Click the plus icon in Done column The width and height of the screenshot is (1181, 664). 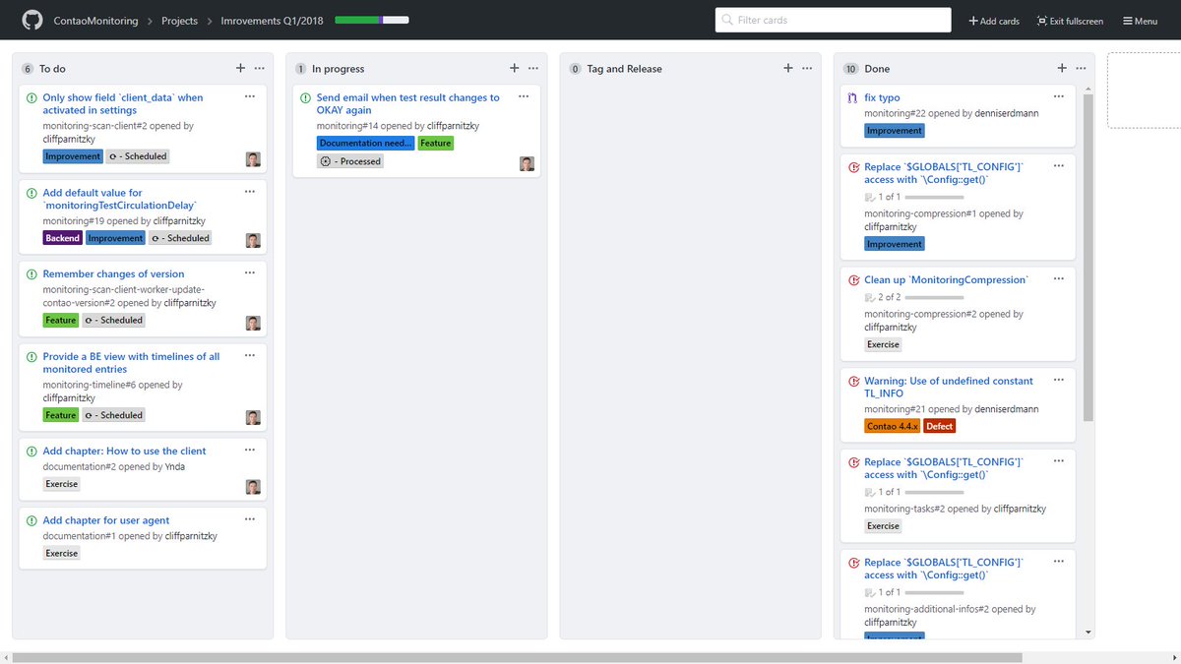pos(1061,68)
